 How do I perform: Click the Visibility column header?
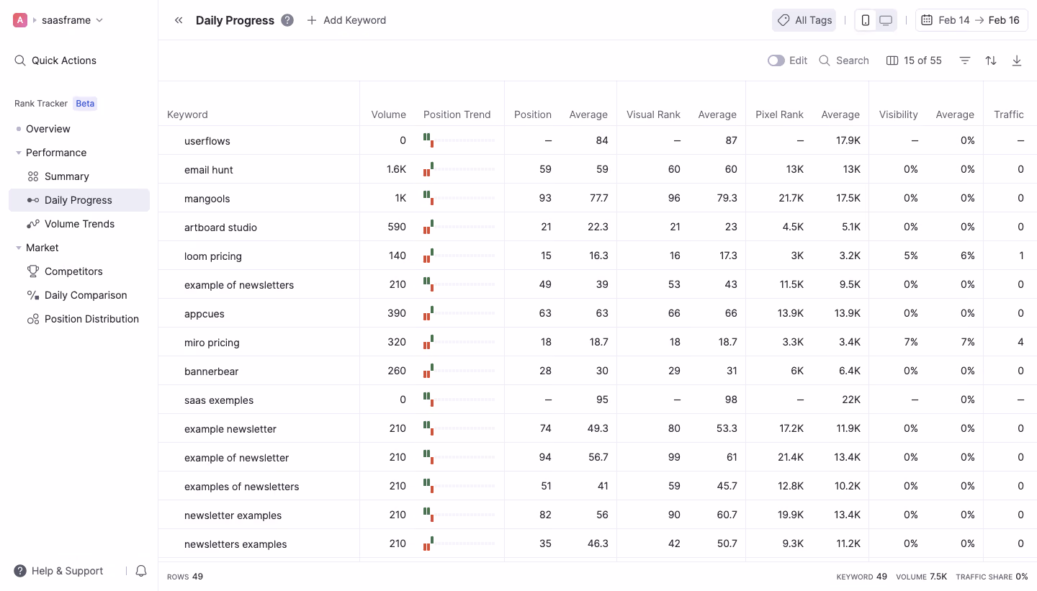click(x=898, y=114)
